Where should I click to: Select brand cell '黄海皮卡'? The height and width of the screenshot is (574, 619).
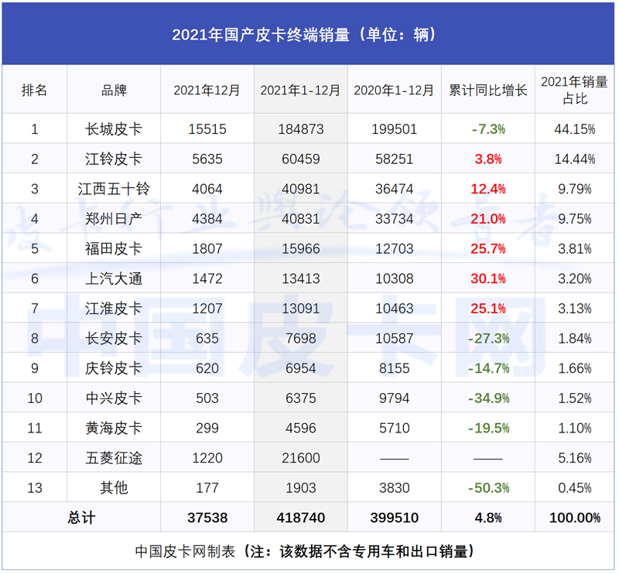(x=114, y=428)
